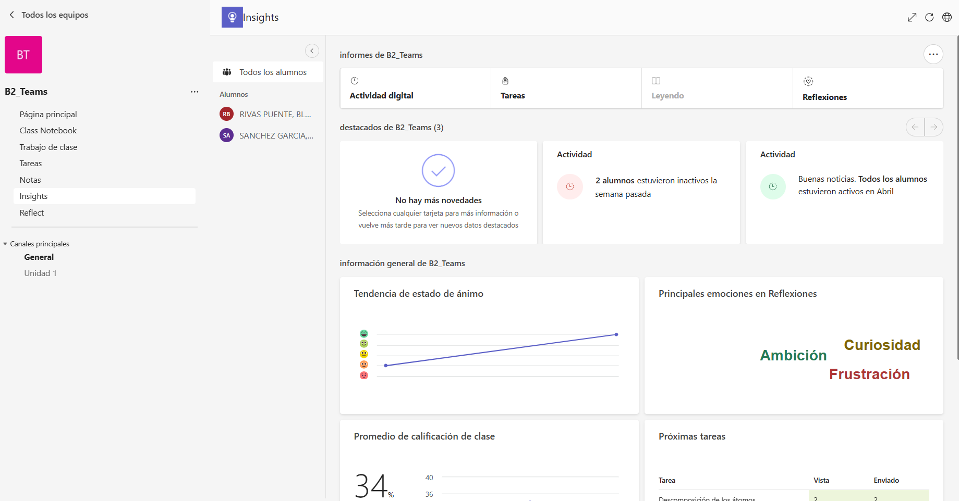The image size is (959, 501).
Task: Click RB student avatar
Action: 226,114
